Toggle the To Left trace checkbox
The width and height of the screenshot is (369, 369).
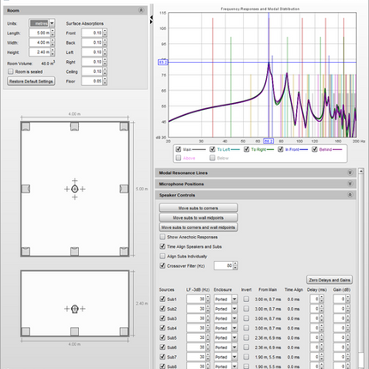pos(212,149)
